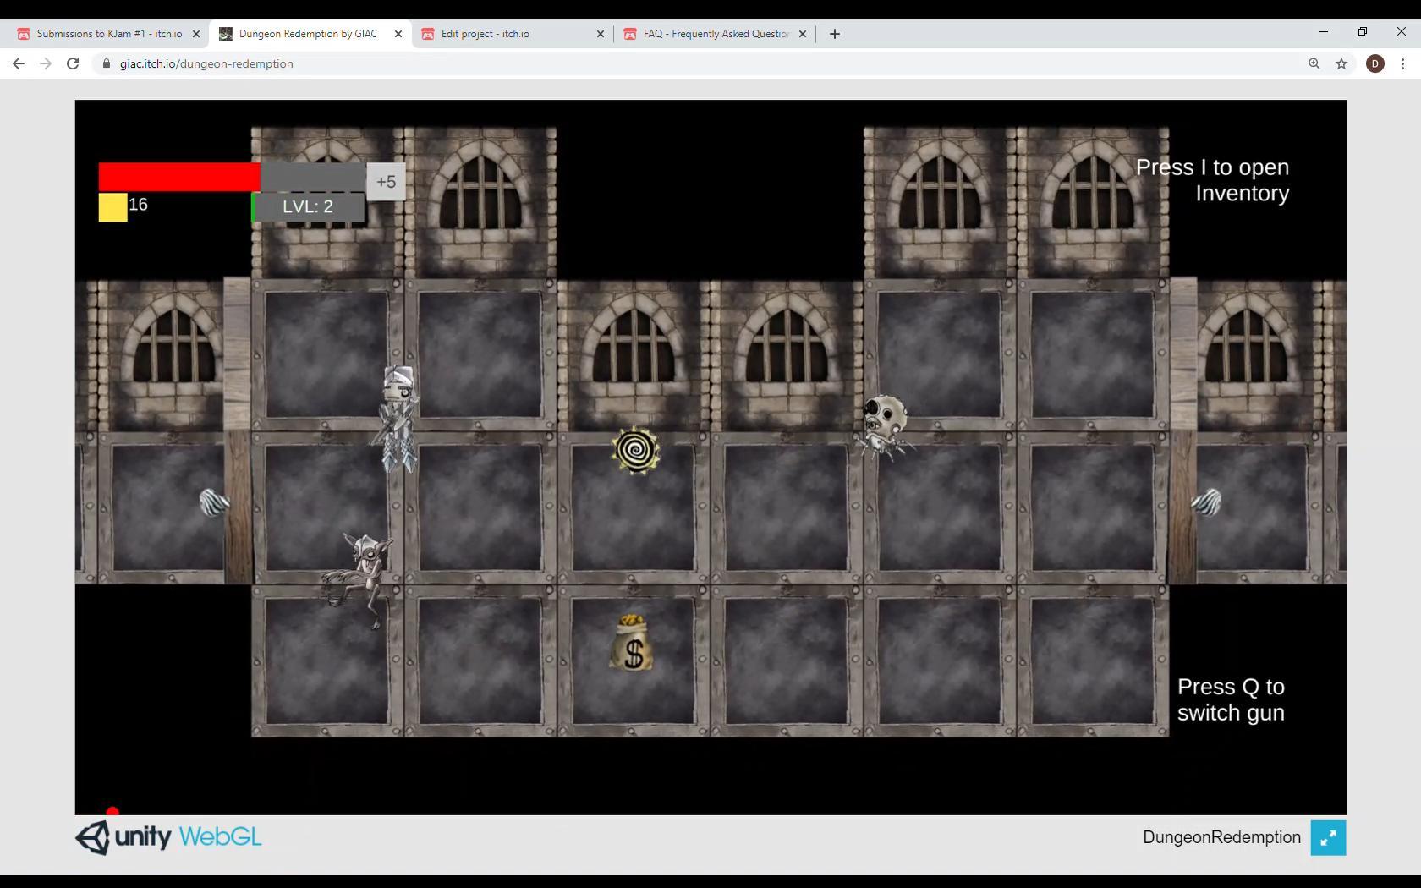Click the spiral power-up pickup in the dungeon
The width and height of the screenshot is (1421, 888).
(637, 451)
